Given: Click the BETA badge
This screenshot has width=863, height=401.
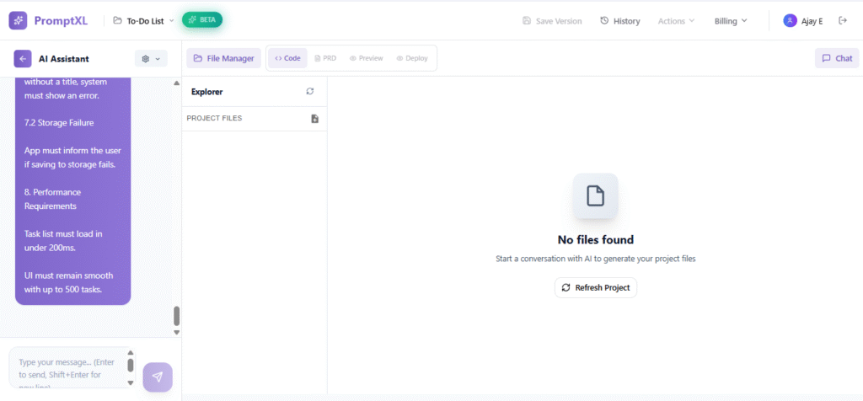Looking at the screenshot, I should pyautogui.click(x=202, y=19).
